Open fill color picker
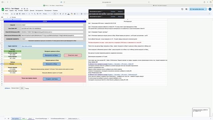 (72, 14)
